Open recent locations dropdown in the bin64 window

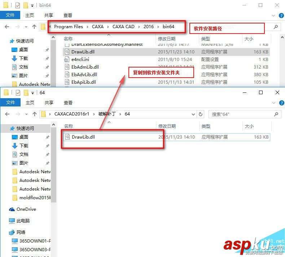point(26,27)
